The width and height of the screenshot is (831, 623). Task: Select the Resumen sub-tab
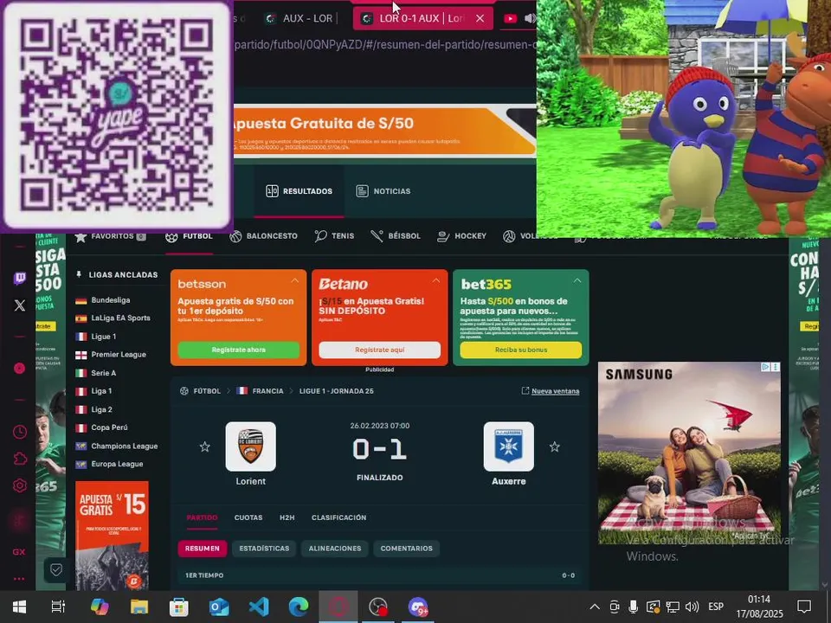pos(203,549)
